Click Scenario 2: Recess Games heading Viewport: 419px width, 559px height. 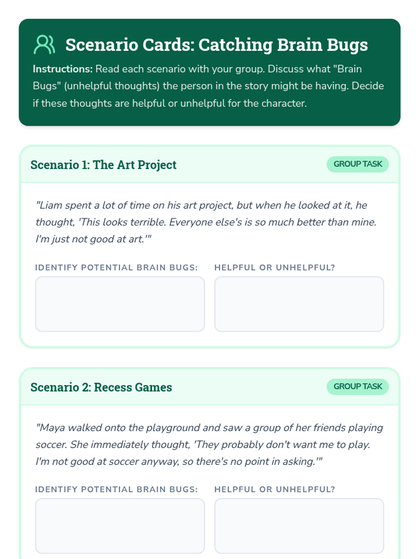coord(101,387)
